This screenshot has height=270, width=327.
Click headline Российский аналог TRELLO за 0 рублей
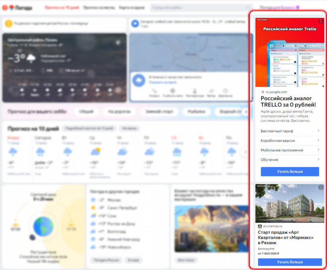tap(289, 101)
